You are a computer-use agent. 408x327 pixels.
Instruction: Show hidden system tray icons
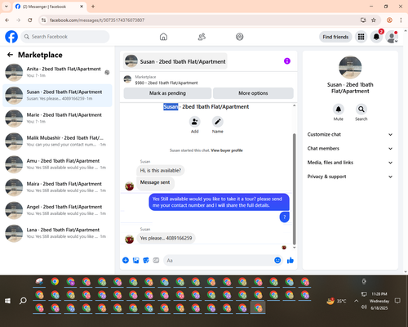point(357,301)
